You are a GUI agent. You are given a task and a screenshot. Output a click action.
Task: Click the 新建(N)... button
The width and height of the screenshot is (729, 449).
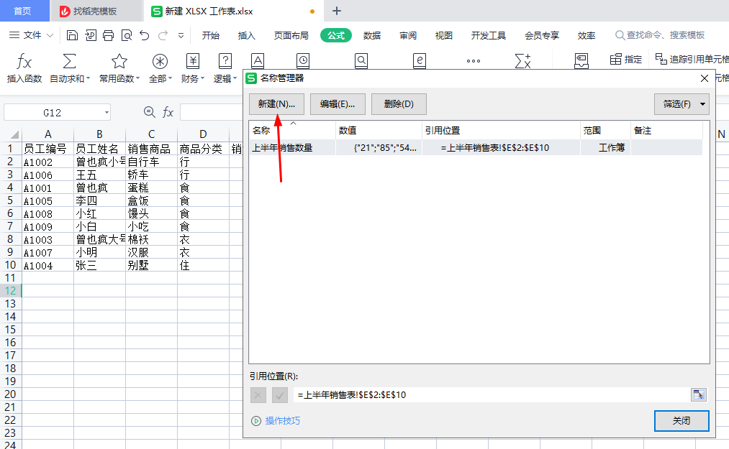pos(276,104)
